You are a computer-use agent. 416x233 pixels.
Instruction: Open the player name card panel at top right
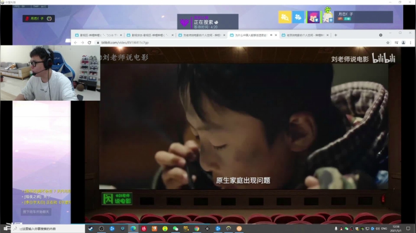(363, 17)
